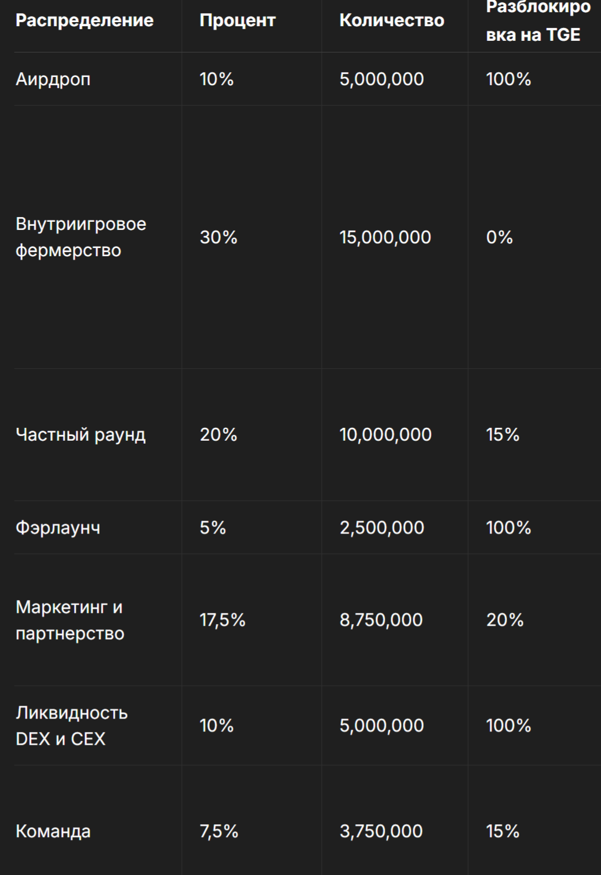Click the Команда row label

point(53,831)
